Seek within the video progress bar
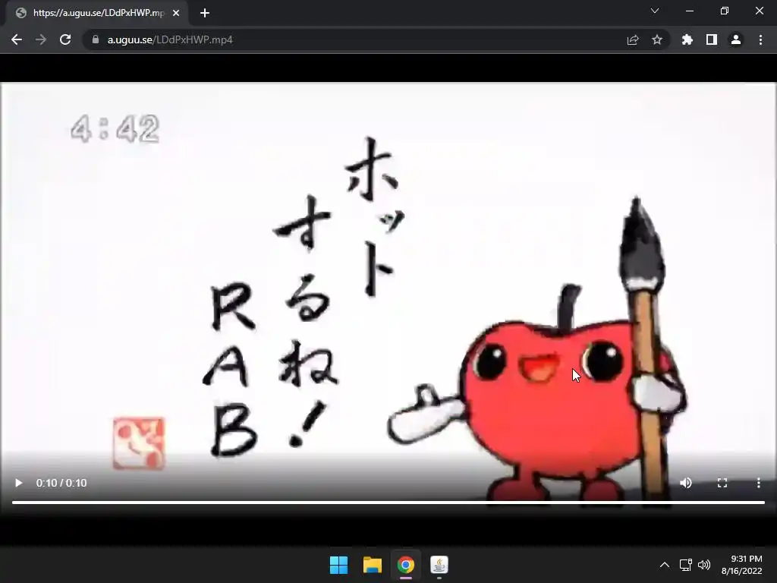The image size is (777, 583). pyautogui.click(x=388, y=503)
